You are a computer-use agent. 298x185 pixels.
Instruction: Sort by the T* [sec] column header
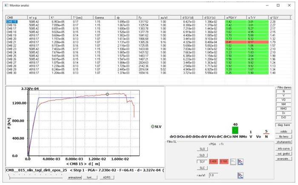click(82, 17)
